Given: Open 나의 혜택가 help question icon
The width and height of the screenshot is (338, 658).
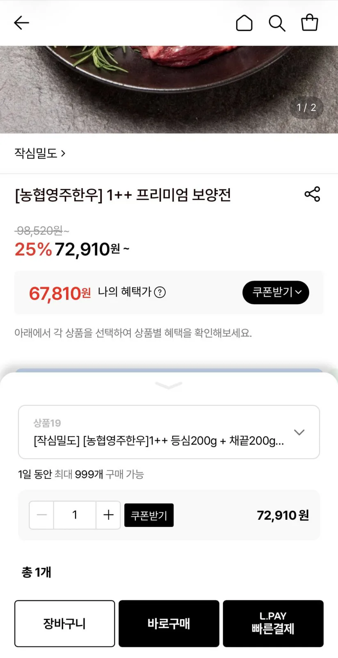Looking at the screenshot, I should click(x=160, y=292).
